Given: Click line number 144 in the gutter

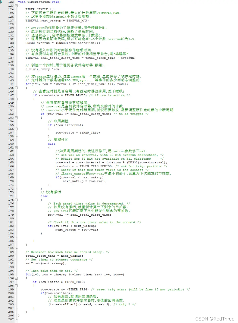Looking at the screenshot, I should (x=11, y=84).
